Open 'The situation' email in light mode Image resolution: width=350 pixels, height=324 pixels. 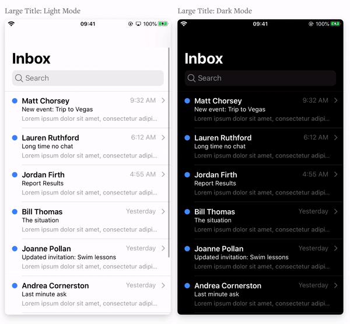coord(40,220)
